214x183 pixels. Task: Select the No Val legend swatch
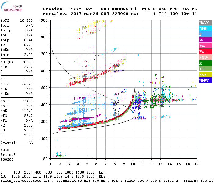[x=205, y=23]
